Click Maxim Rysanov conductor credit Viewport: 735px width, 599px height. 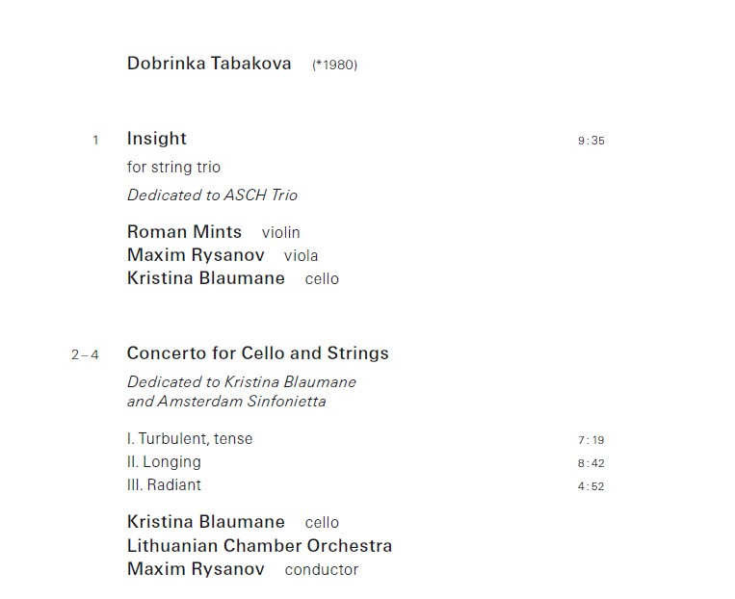[196, 569]
